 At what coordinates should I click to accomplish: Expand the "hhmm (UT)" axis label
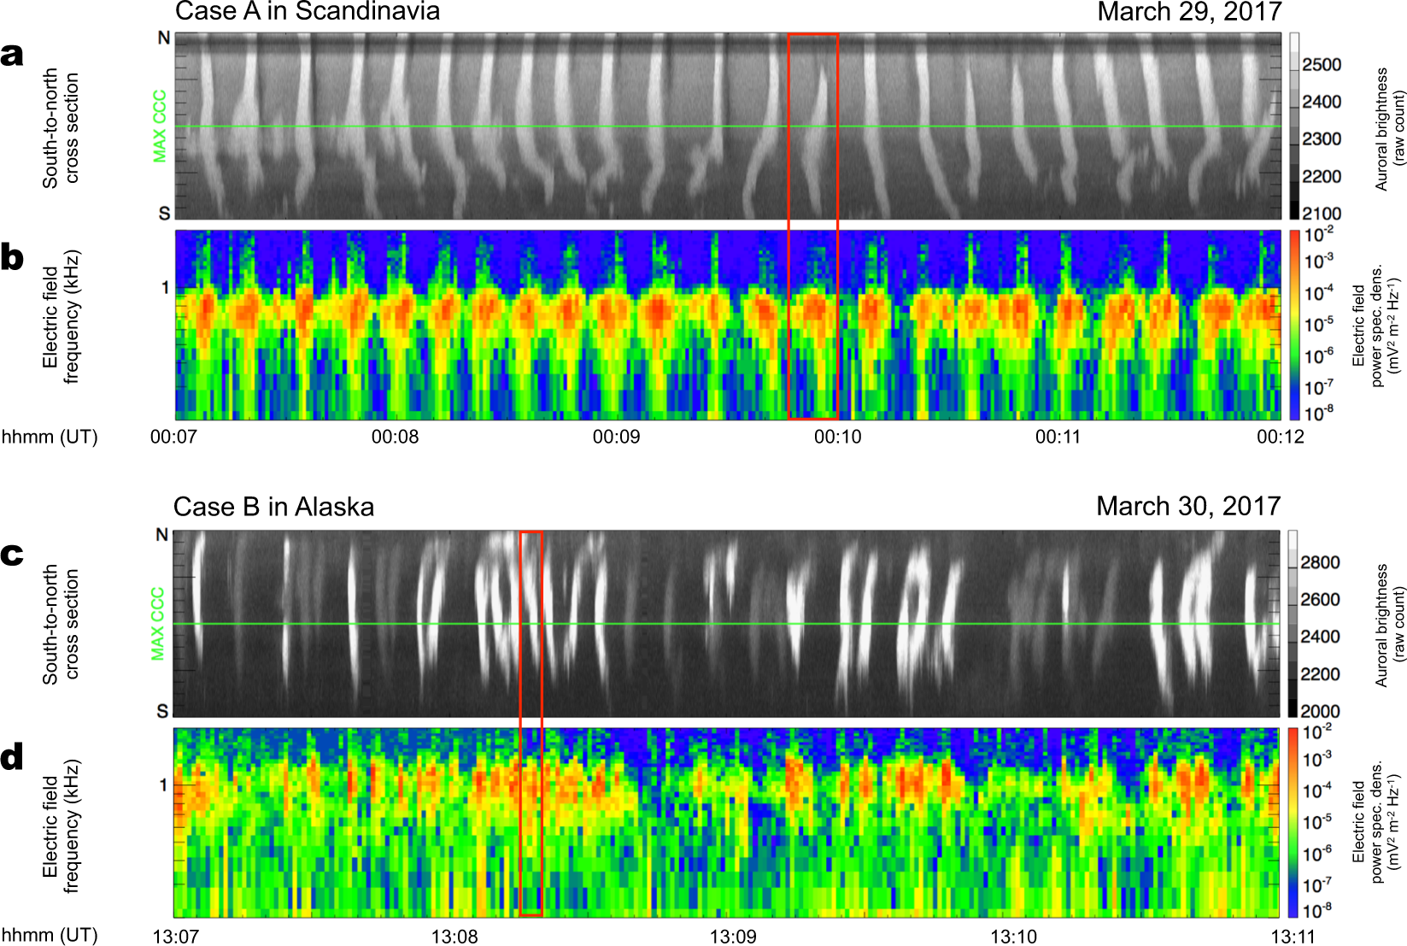tap(51, 438)
